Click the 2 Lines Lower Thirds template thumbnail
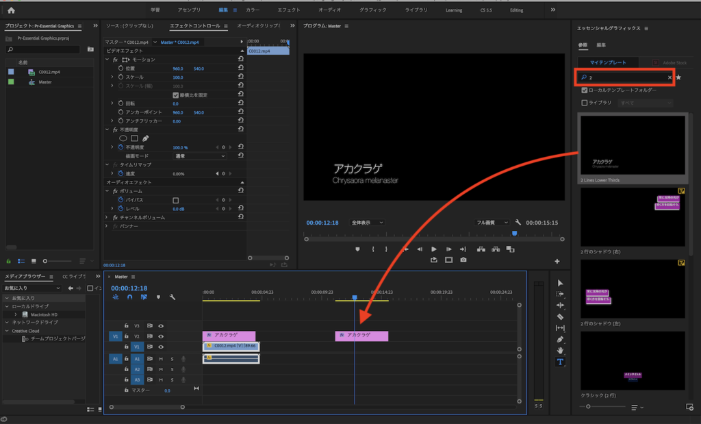The image size is (701, 424). (633, 145)
